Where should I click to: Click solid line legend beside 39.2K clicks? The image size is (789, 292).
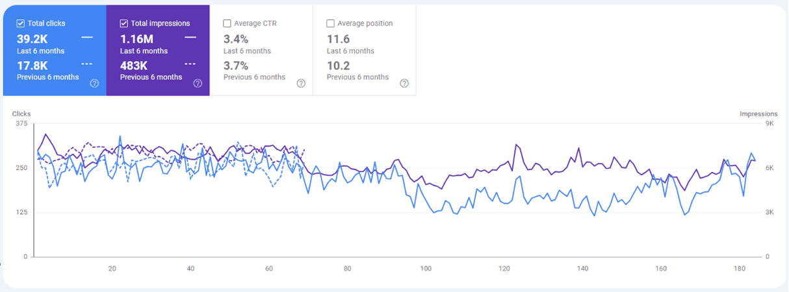[x=87, y=38]
